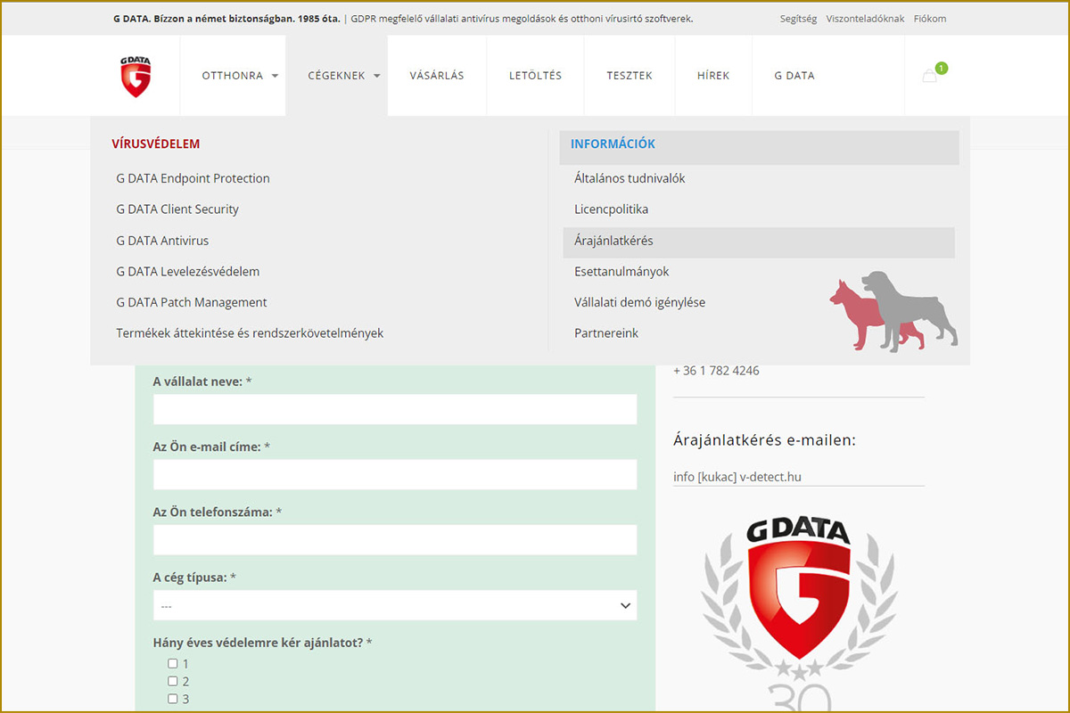Open G DATA Antivirus link

pyautogui.click(x=162, y=241)
